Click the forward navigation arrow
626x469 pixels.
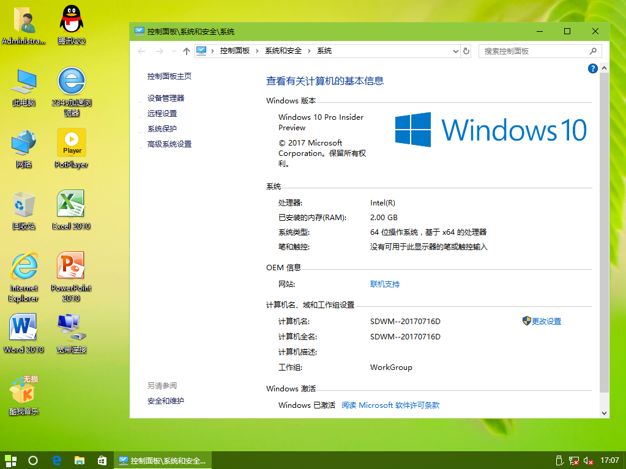(x=159, y=51)
